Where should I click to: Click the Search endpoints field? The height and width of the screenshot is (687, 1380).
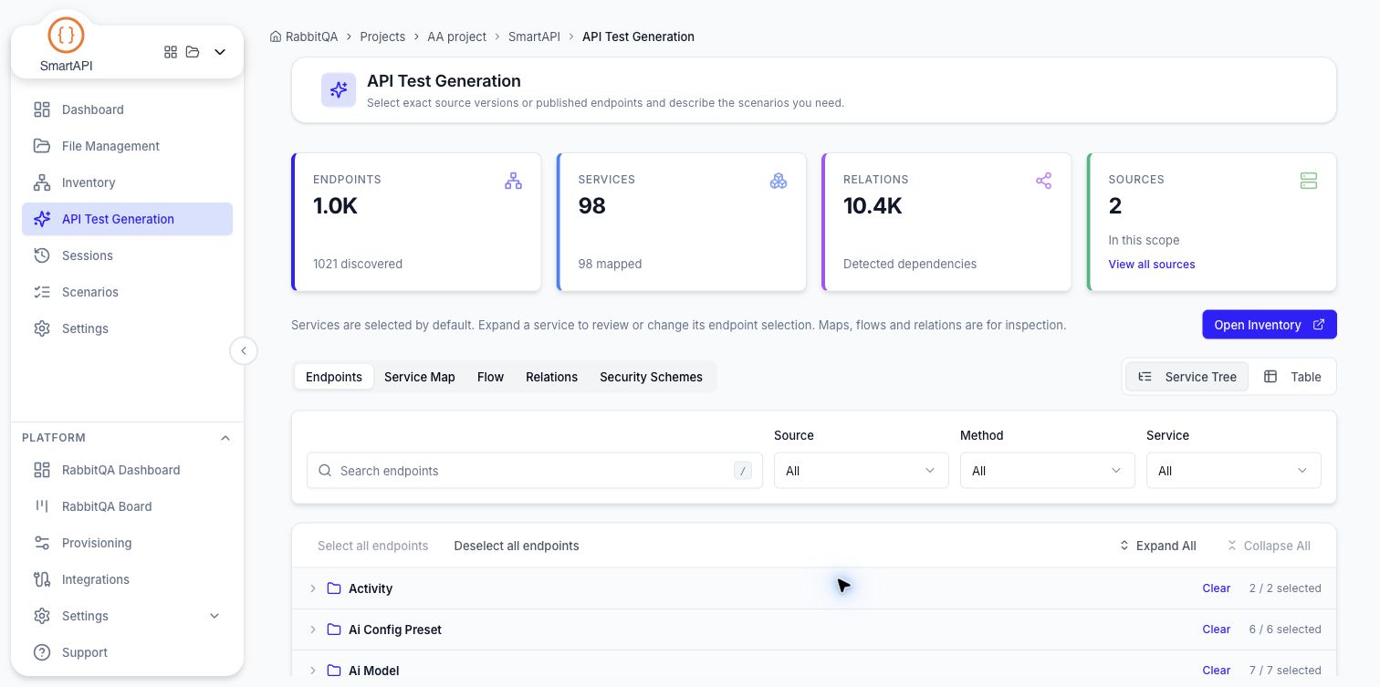(535, 471)
